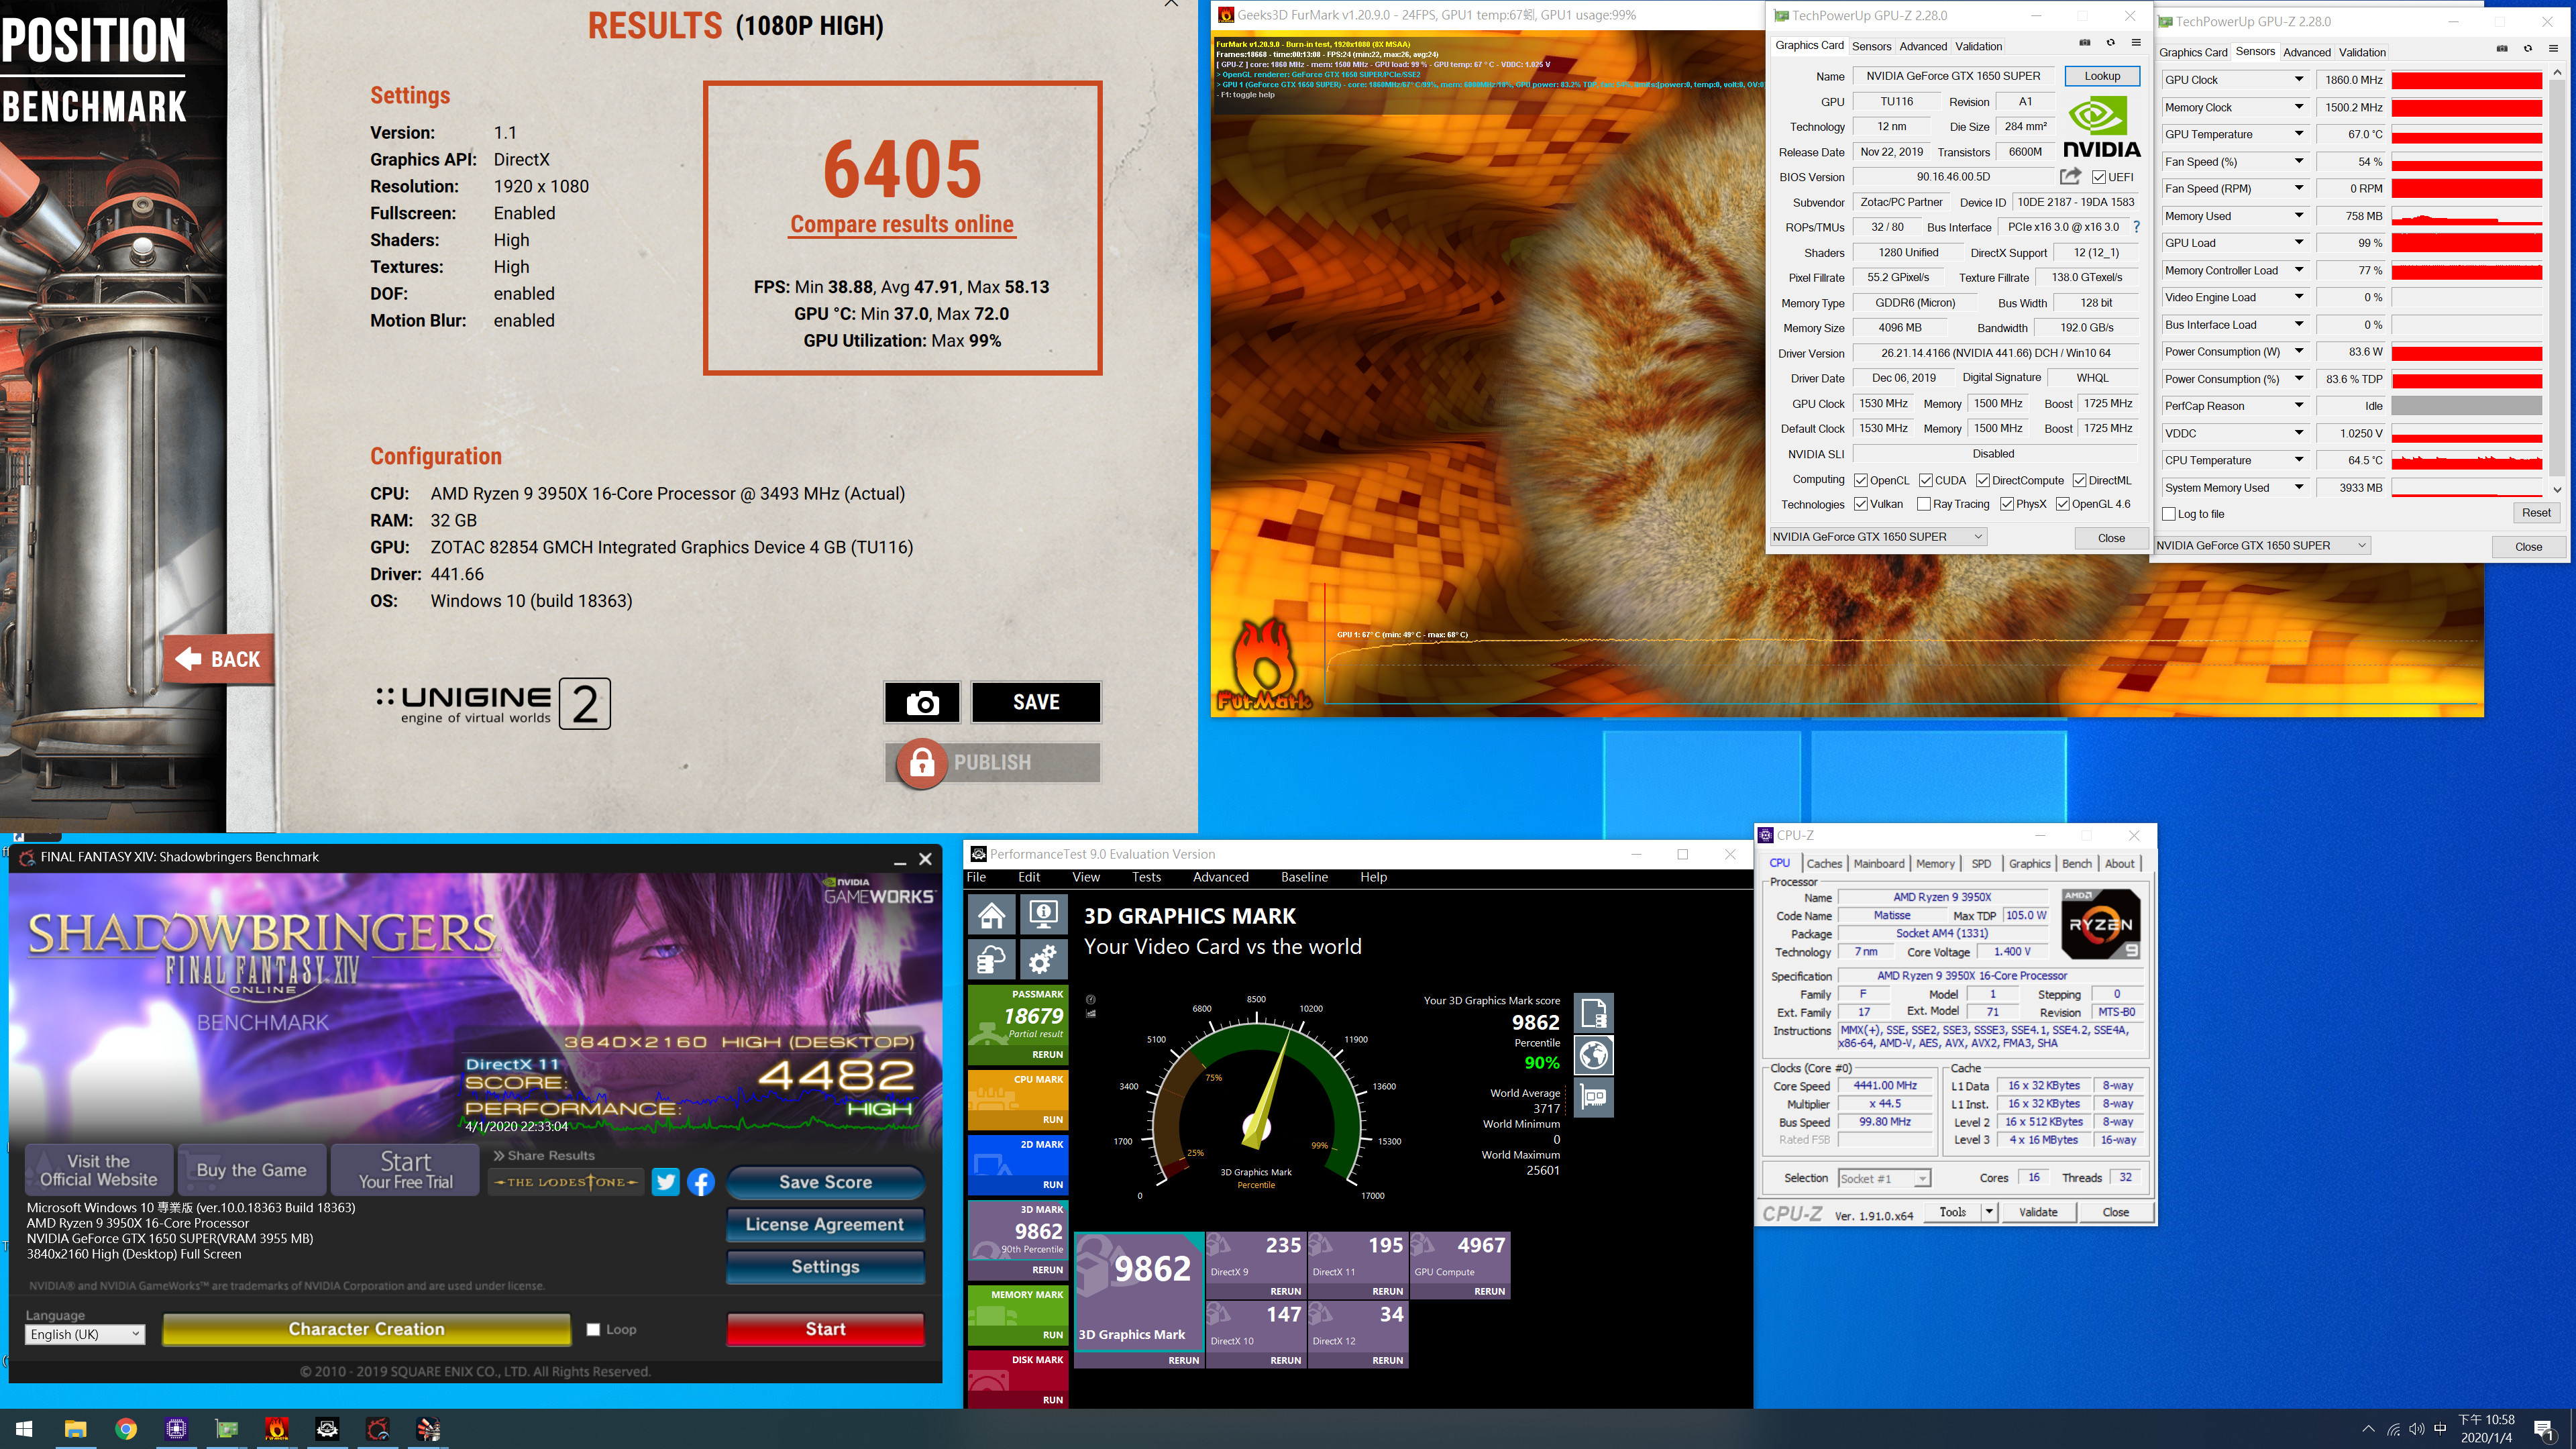Image resolution: width=2576 pixels, height=1449 pixels.
Task: Click the BACK button in Superposition
Action: (219, 660)
